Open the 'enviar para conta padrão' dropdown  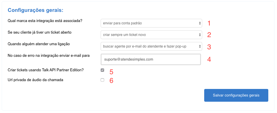[x=151, y=23]
